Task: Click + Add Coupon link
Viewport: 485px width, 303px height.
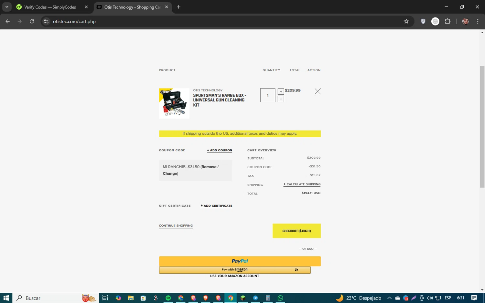Action: coord(220,150)
